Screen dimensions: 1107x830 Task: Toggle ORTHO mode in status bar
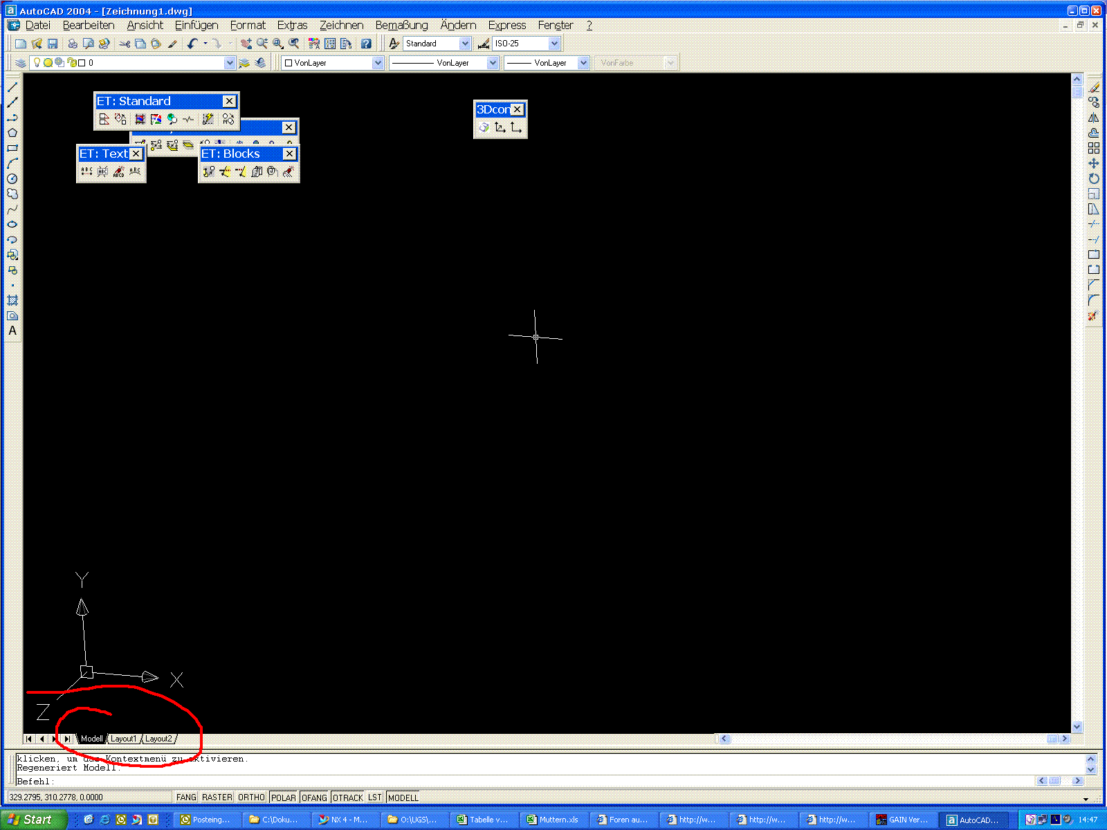pos(252,797)
